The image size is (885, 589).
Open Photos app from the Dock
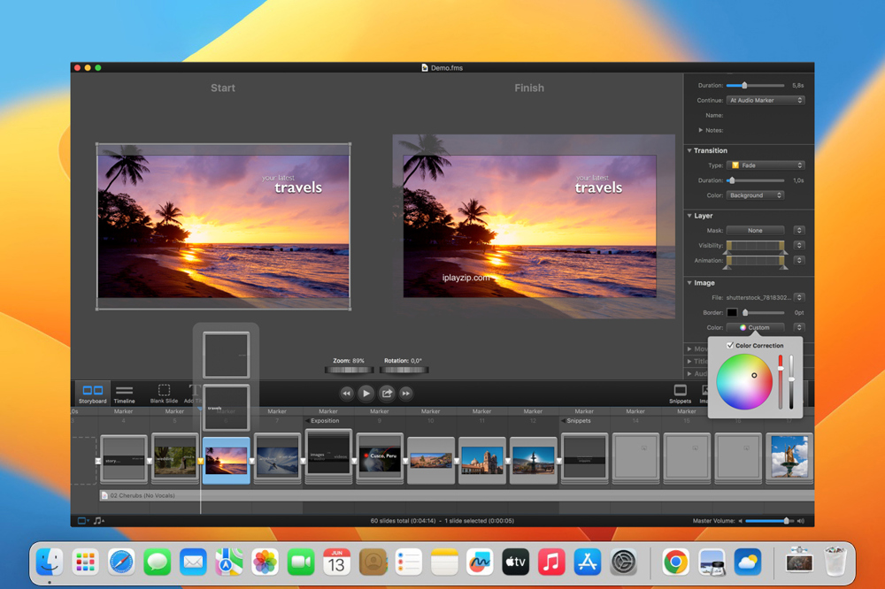tap(265, 562)
